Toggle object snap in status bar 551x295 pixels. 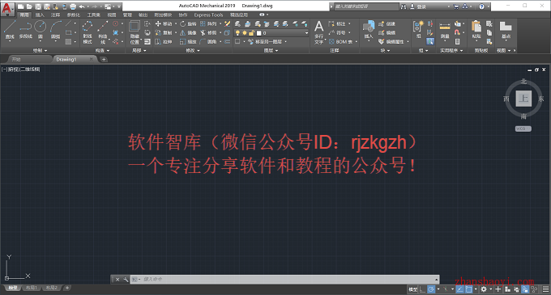[x=468, y=289]
